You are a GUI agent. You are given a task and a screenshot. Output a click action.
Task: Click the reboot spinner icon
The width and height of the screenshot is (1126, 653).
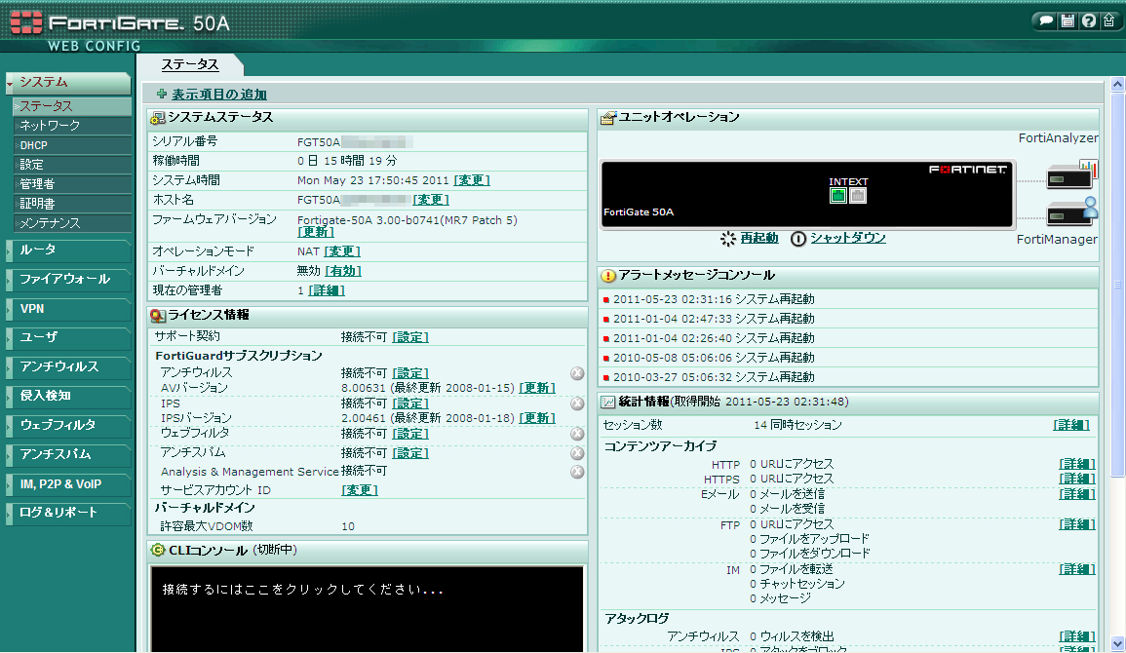[728, 239]
